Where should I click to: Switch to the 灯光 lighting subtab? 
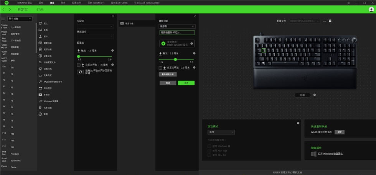coord(40,10)
